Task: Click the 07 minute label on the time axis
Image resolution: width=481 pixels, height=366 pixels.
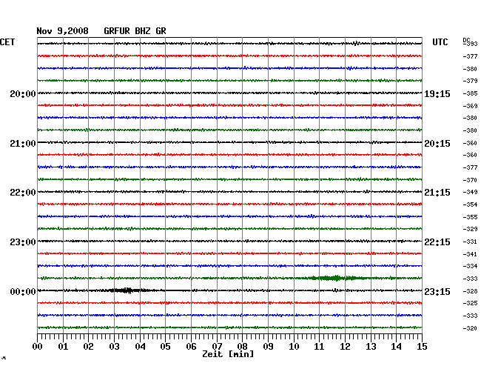Action: 217,346
